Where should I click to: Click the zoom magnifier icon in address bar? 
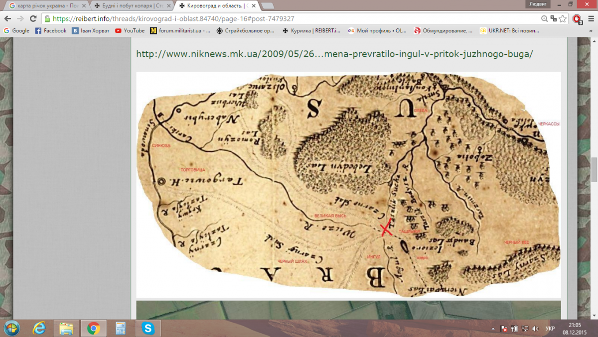click(x=544, y=18)
